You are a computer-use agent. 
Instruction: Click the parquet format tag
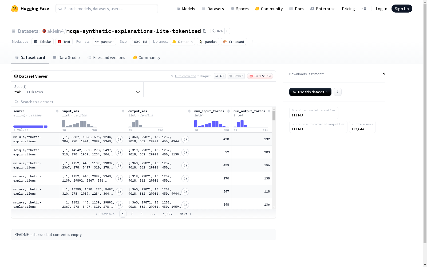(x=104, y=42)
